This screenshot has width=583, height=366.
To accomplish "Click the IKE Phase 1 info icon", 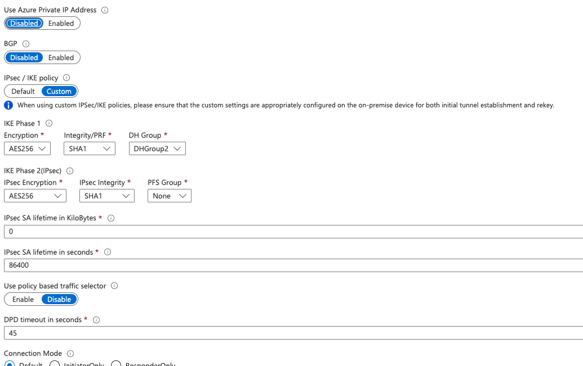I will [x=48, y=123].
